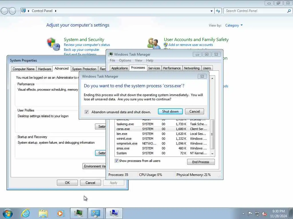Screen dimensions: 293x219
Task: Click the End Process button
Action: point(201,162)
